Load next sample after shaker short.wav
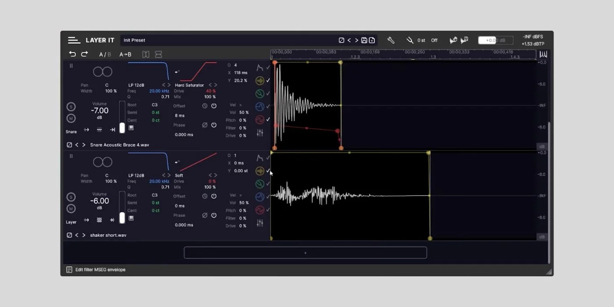 pos(84,235)
